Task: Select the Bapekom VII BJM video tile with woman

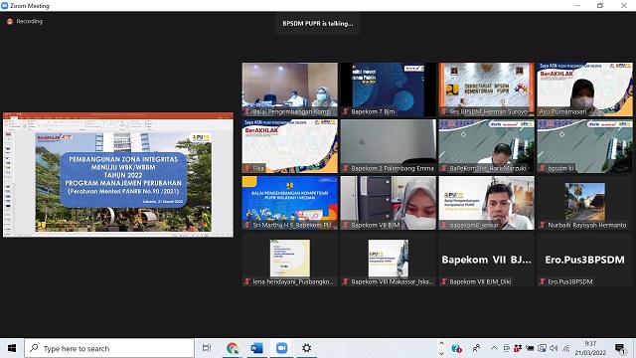Action: pyautogui.click(x=389, y=203)
